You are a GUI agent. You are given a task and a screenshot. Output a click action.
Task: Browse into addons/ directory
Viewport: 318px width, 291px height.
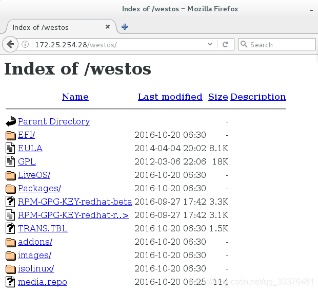pos(35,242)
